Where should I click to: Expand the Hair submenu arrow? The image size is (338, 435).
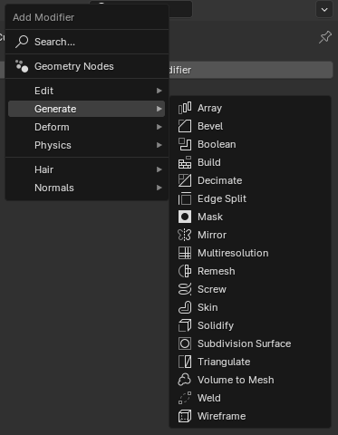pyautogui.click(x=159, y=169)
